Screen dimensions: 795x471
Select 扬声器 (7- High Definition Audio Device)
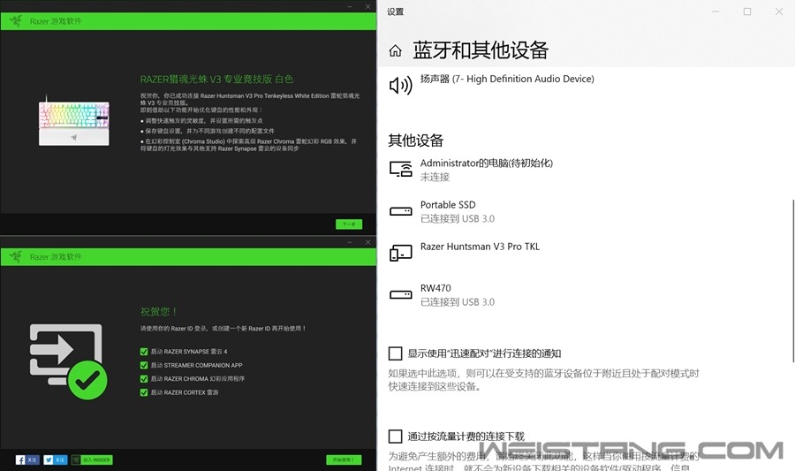[x=507, y=79]
